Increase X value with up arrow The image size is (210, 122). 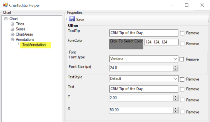[175, 109]
